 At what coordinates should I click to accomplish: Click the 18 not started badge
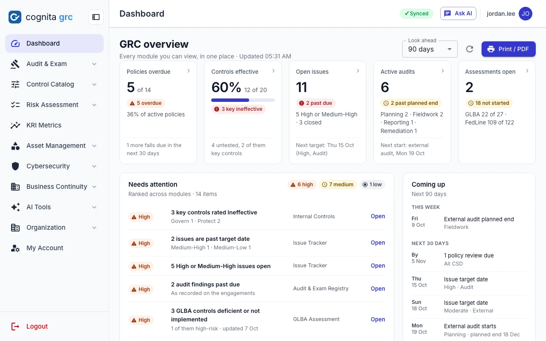489,103
